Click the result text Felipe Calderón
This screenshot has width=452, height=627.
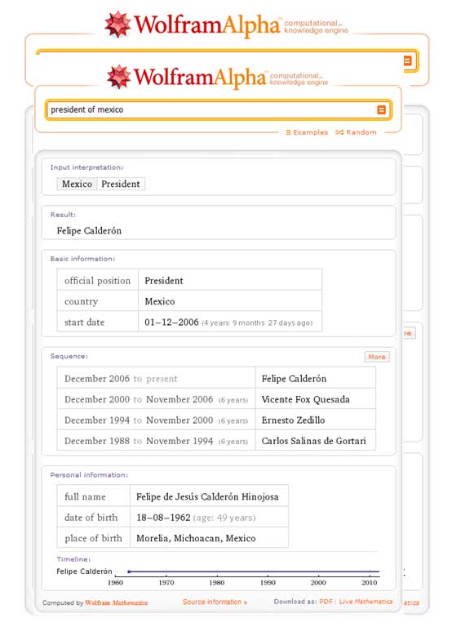[x=89, y=231]
